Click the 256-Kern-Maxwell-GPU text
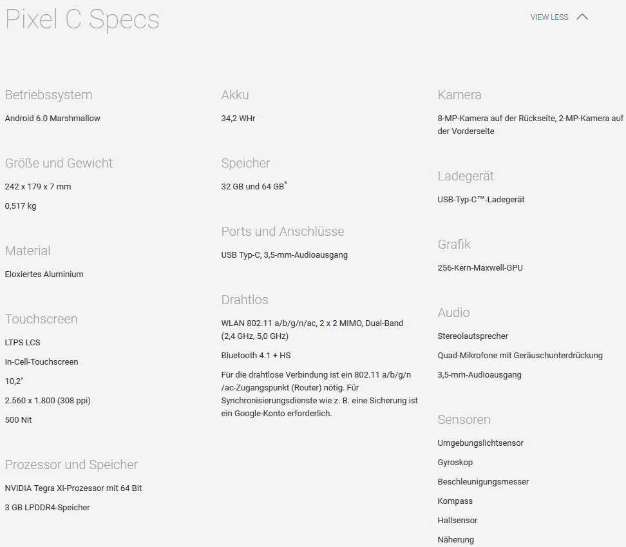 [x=480, y=268]
